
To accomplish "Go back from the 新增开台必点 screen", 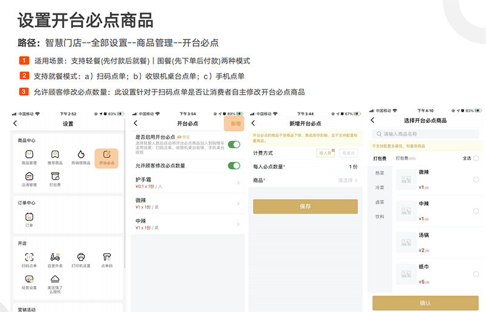I will 253,123.
